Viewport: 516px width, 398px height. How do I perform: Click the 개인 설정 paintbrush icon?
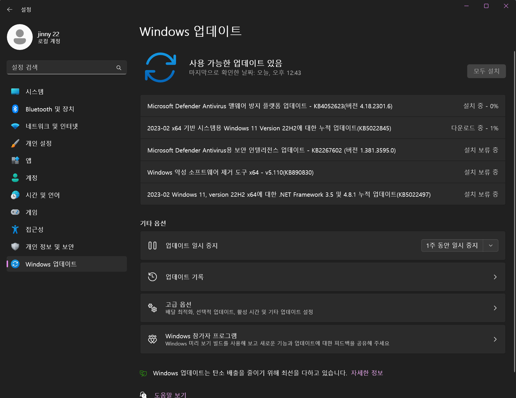(15, 143)
